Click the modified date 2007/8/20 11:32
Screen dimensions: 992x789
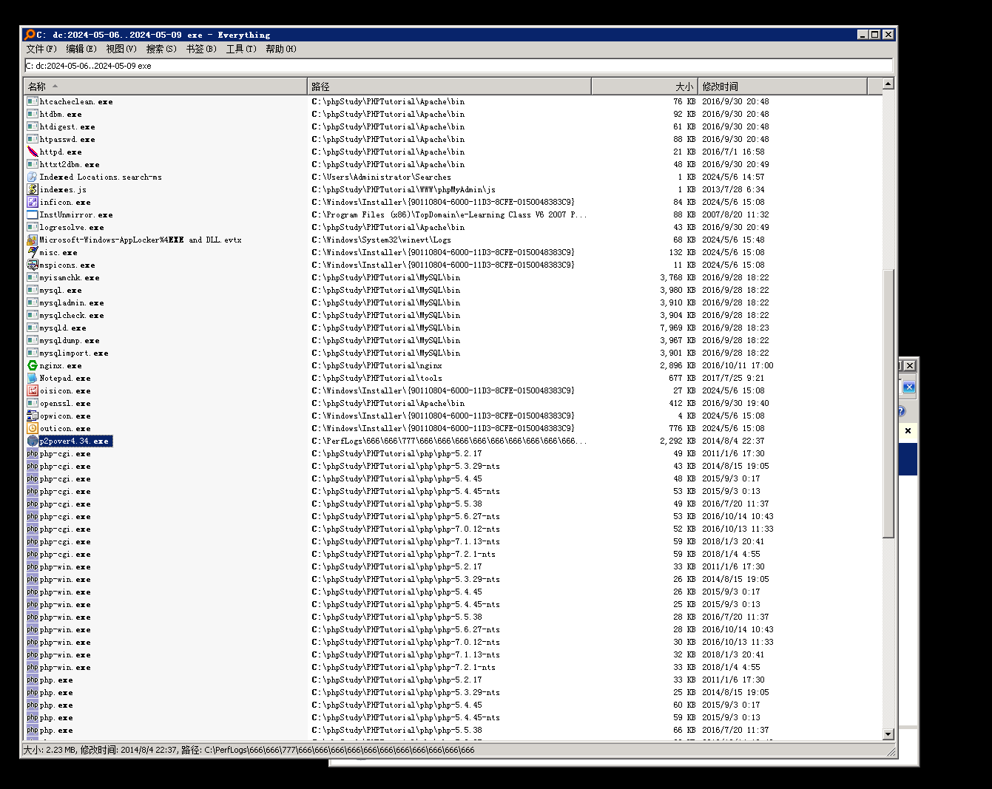(x=736, y=214)
